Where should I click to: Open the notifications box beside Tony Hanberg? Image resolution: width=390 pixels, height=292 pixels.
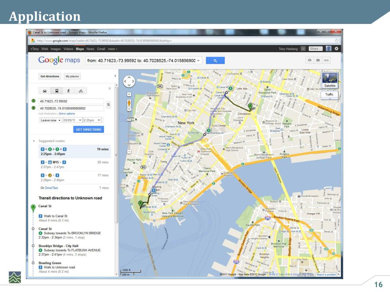click(303, 49)
